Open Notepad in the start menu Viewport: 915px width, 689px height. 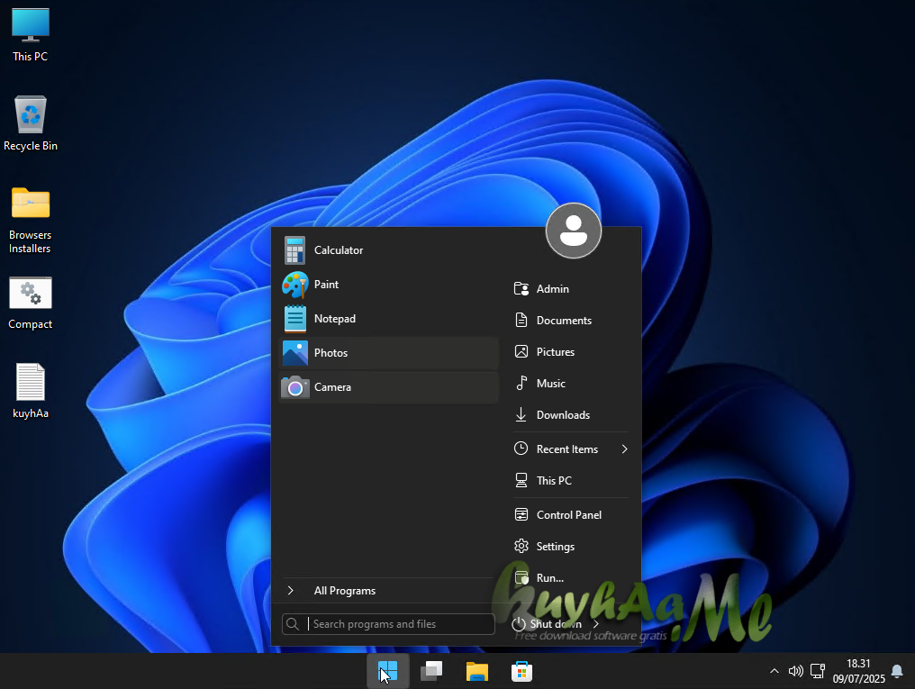point(388,319)
